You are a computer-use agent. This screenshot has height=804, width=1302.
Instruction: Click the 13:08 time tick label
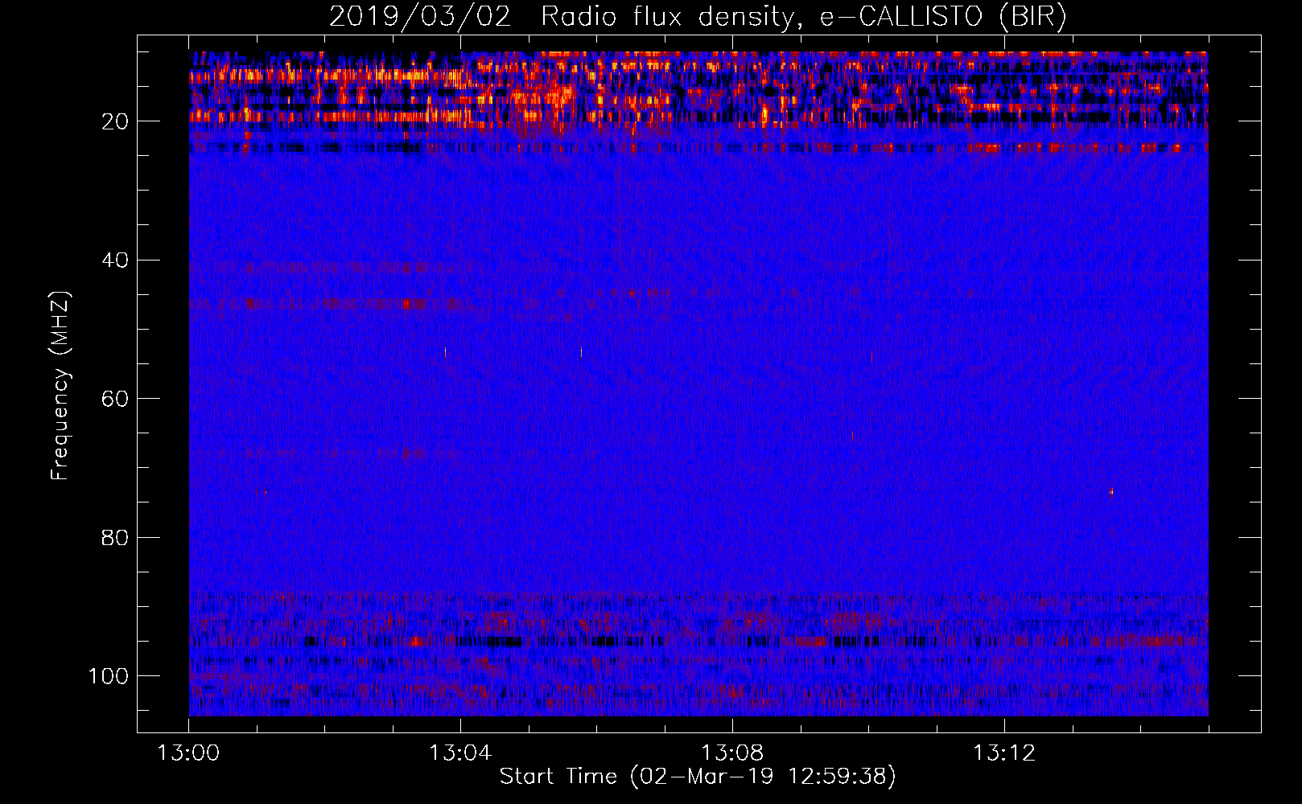tap(732, 753)
